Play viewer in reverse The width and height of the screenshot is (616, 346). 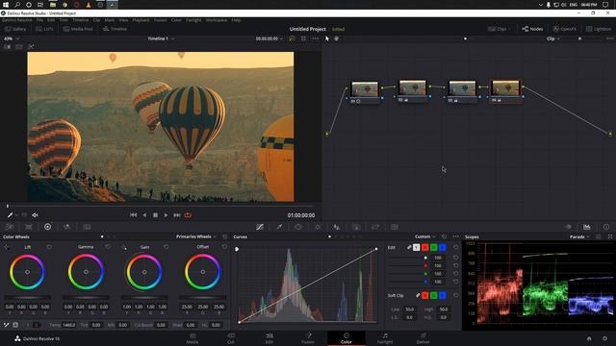click(x=144, y=215)
